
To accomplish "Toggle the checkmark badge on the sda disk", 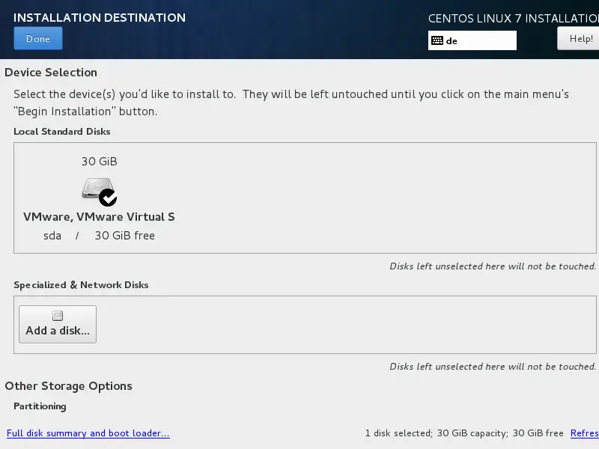I will pos(108,198).
